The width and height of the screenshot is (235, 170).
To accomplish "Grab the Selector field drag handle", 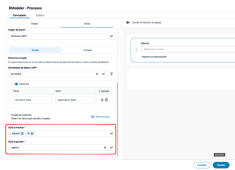I will tap(137, 50).
